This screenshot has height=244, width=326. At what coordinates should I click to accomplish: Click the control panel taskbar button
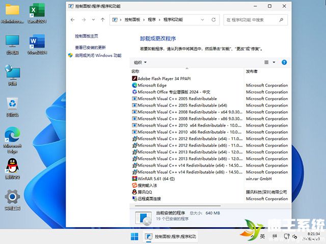[171, 236]
